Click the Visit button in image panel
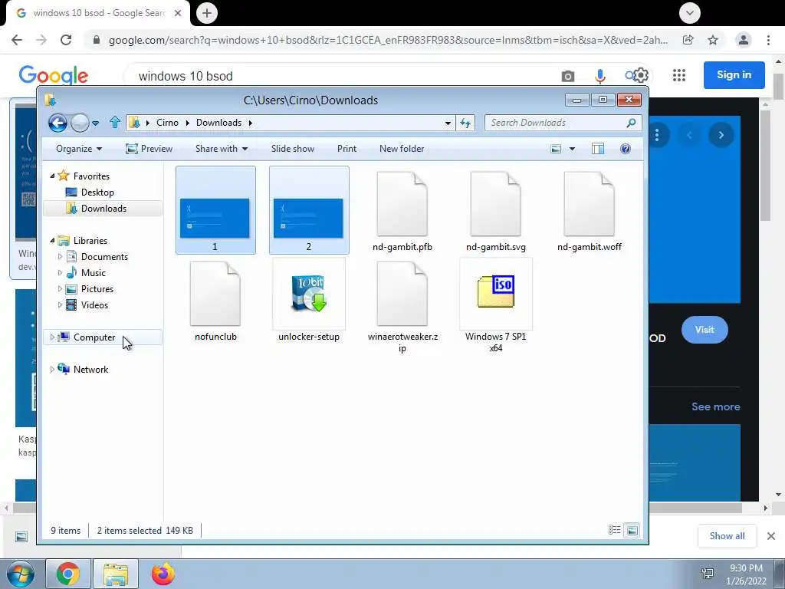Viewport: 785px width, 589px height. [705, 330]
